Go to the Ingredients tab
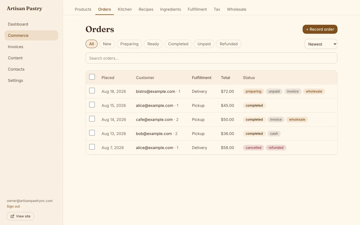 170,9
